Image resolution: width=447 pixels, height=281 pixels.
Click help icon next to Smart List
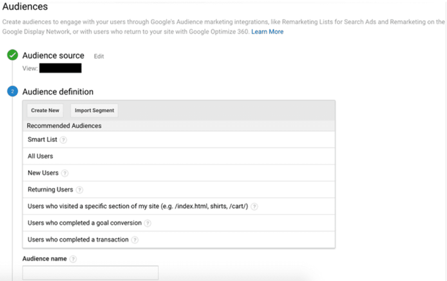point(63,140)
